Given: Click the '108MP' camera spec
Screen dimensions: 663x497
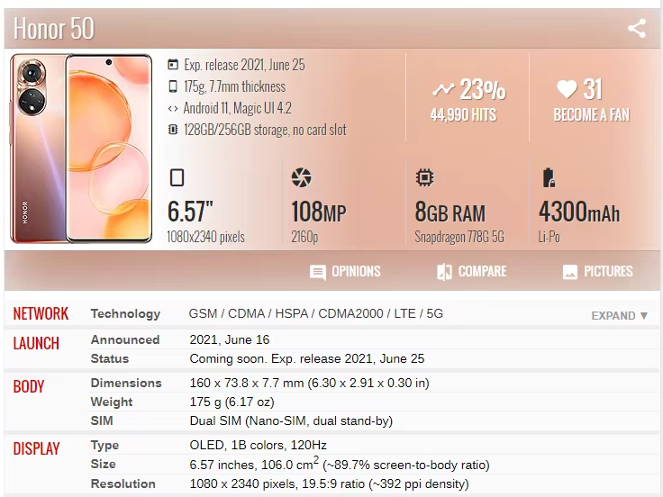Looking at the screenshot, I should click(319, 212).
